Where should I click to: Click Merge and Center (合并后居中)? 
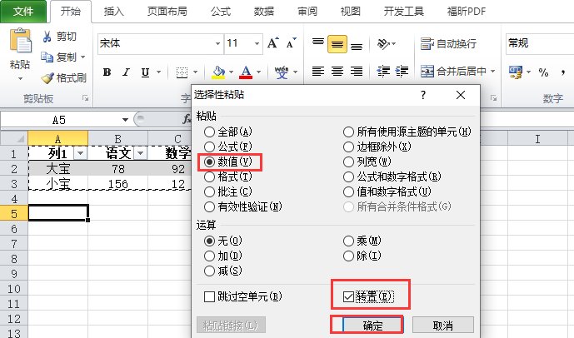coord(453,71)
